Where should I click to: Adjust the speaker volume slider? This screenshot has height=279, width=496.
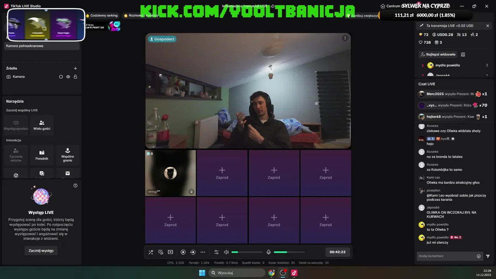click(x=247, y=252)
